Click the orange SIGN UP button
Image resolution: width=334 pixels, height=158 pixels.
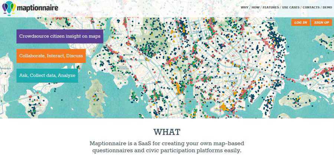coord(321,22)
